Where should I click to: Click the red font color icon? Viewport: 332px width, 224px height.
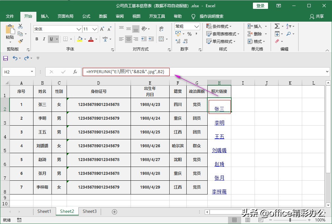(91, 39)
